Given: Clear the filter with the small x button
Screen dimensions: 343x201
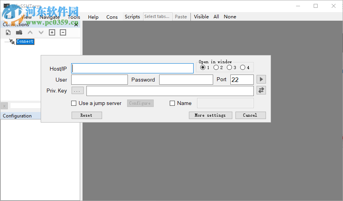Looking at the screenshot, I should coord(4,106).
